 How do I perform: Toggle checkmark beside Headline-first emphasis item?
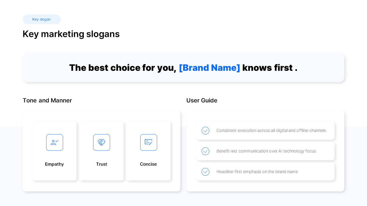click(x=205, y=172)
